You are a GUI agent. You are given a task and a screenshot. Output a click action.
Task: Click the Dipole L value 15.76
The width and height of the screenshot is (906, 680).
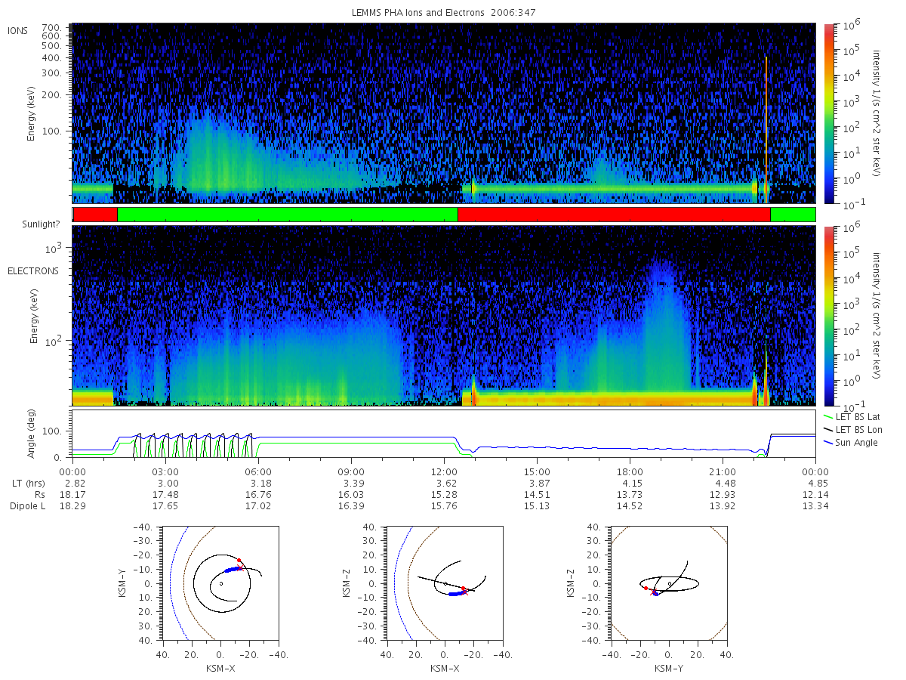point(444,505)
